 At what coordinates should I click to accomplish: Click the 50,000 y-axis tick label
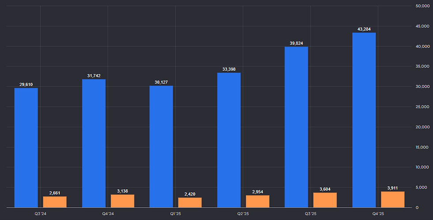pos(422,6)
